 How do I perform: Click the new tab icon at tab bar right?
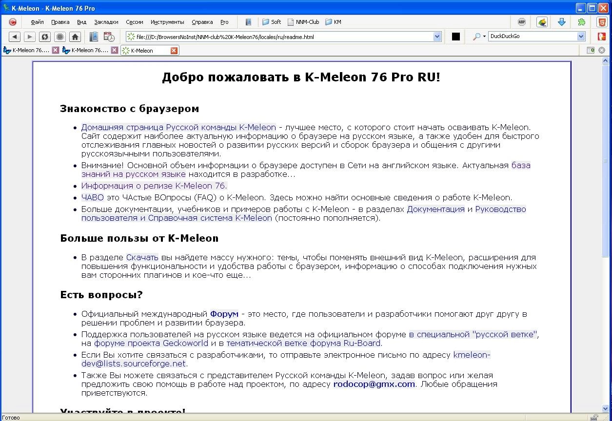point(591,50)
